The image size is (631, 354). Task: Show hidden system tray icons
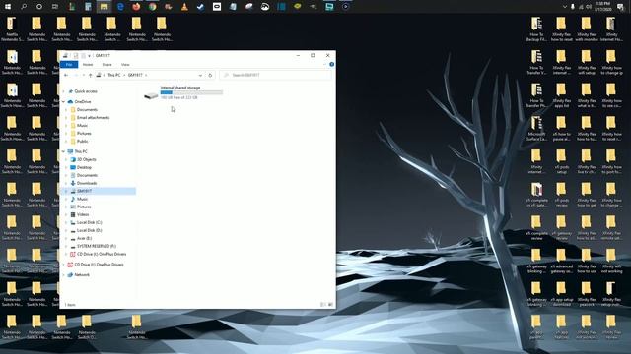564,7
